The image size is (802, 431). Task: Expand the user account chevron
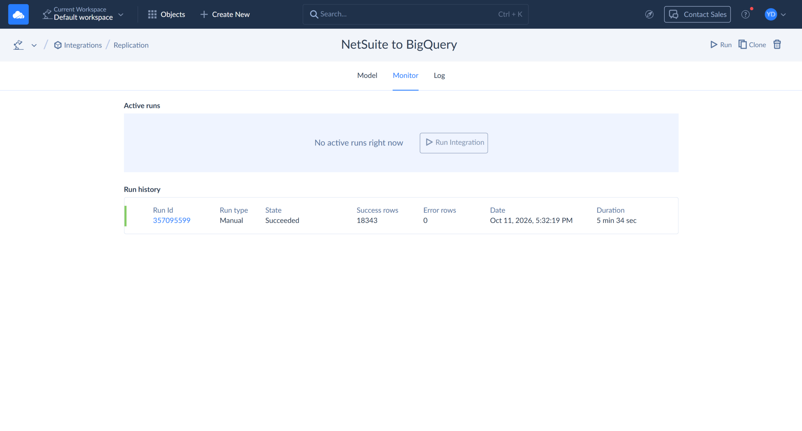click(783, 15)
